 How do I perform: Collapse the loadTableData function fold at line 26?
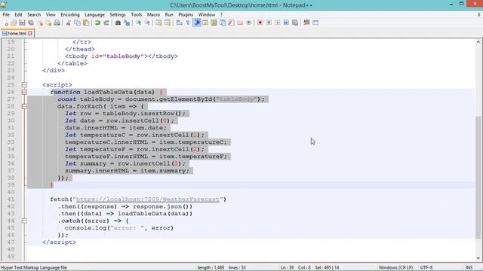(24, 92)
